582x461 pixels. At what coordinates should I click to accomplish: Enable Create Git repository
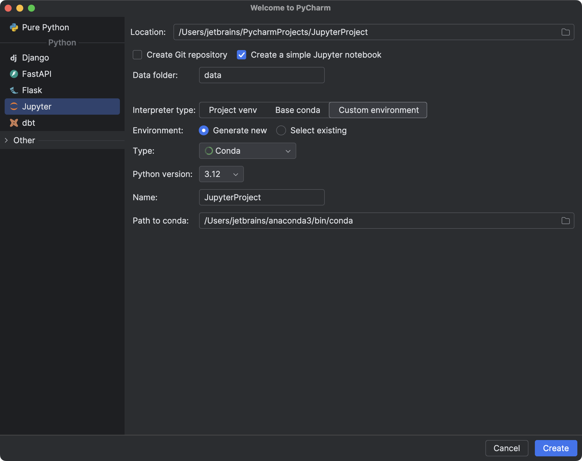point(137,55)
